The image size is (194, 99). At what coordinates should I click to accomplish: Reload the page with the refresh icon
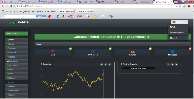pyautogui.click(x=11, y=6)
